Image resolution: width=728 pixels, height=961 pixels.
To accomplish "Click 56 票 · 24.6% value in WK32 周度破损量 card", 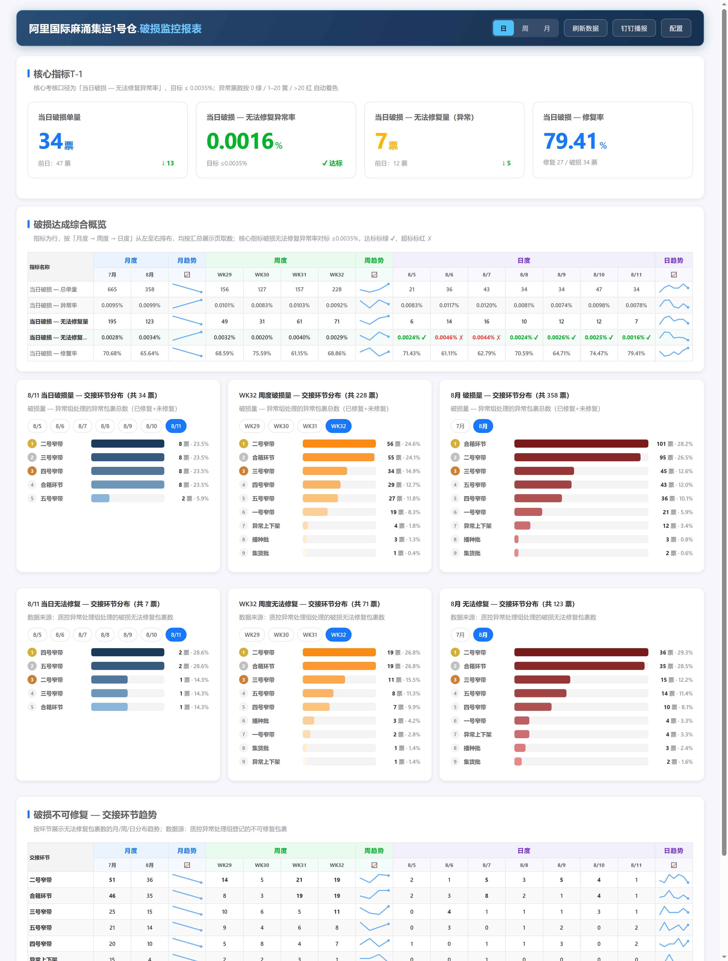I will [x=403, y=444].
